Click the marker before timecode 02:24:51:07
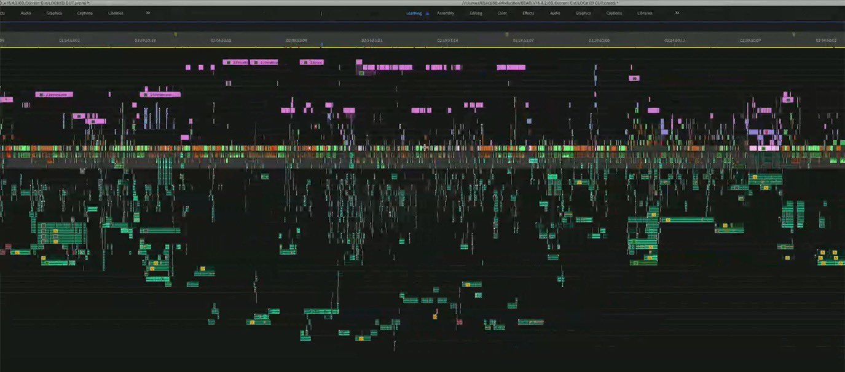Screen dimensions: 845x372 coord(507,34)
